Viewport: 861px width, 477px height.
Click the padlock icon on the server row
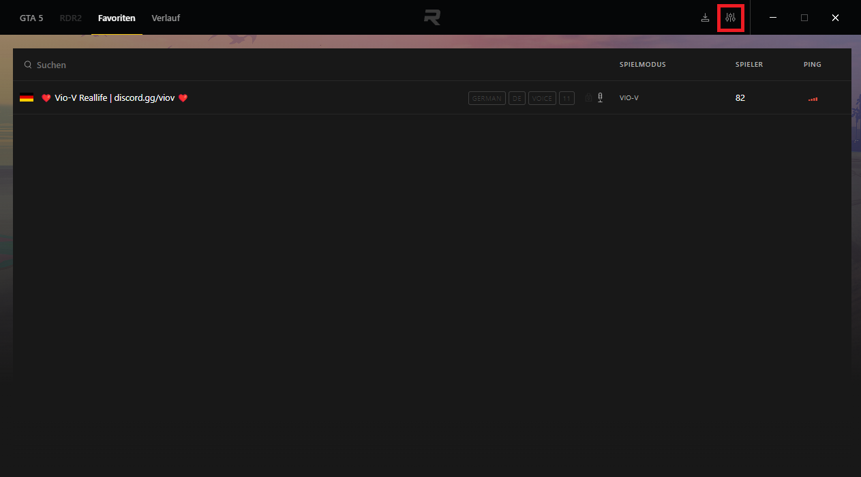coord(588,98)
